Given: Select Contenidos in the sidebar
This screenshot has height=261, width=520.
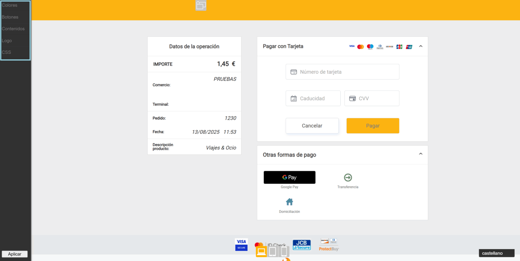Looking at the screenshot, I should [x=13, y=29].
